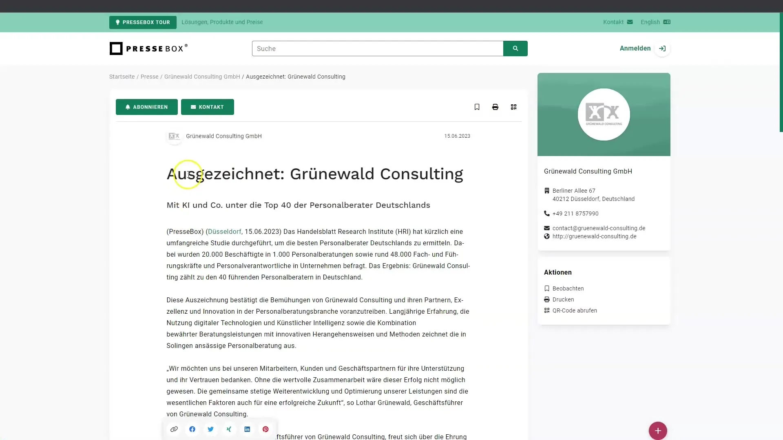Toggle the Beobachten option in Aktionen
The image size is (783, 440).
pyautogui.click(x=564, y=288)
